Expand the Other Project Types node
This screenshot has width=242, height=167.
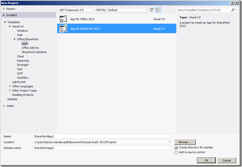tap(10, 90)
